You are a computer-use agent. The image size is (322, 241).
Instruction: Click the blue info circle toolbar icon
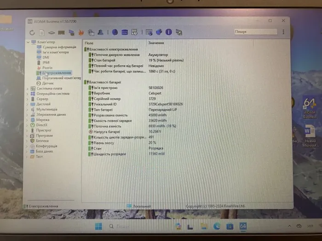tap(169, 32)
